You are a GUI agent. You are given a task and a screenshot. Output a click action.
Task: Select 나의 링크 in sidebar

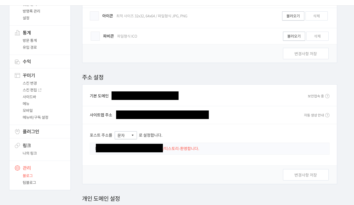(30, 153)
